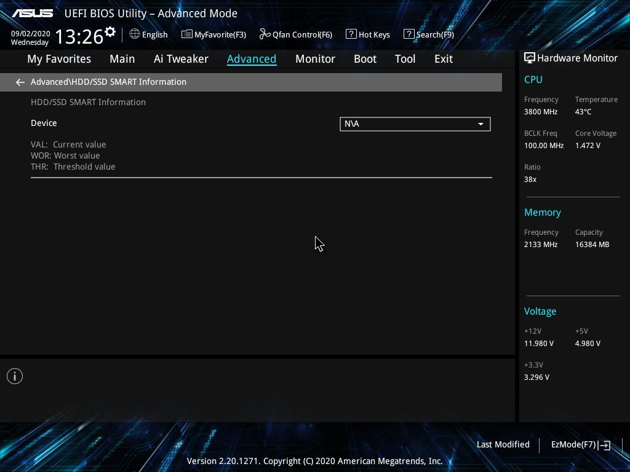This screenshot has height=472, width=630.
Task: Click the 'VAL: Current value' legend line
Action: (68, 144)
